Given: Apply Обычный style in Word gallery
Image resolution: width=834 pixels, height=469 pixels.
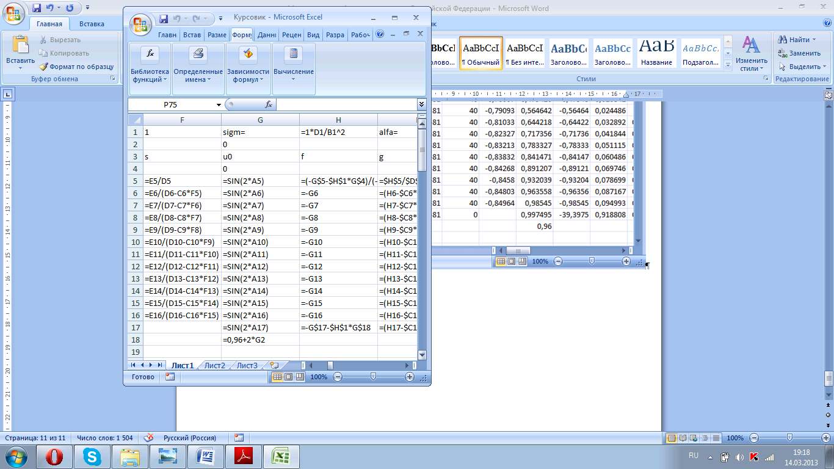Looking at the screenshot, I should pos(481,53).
